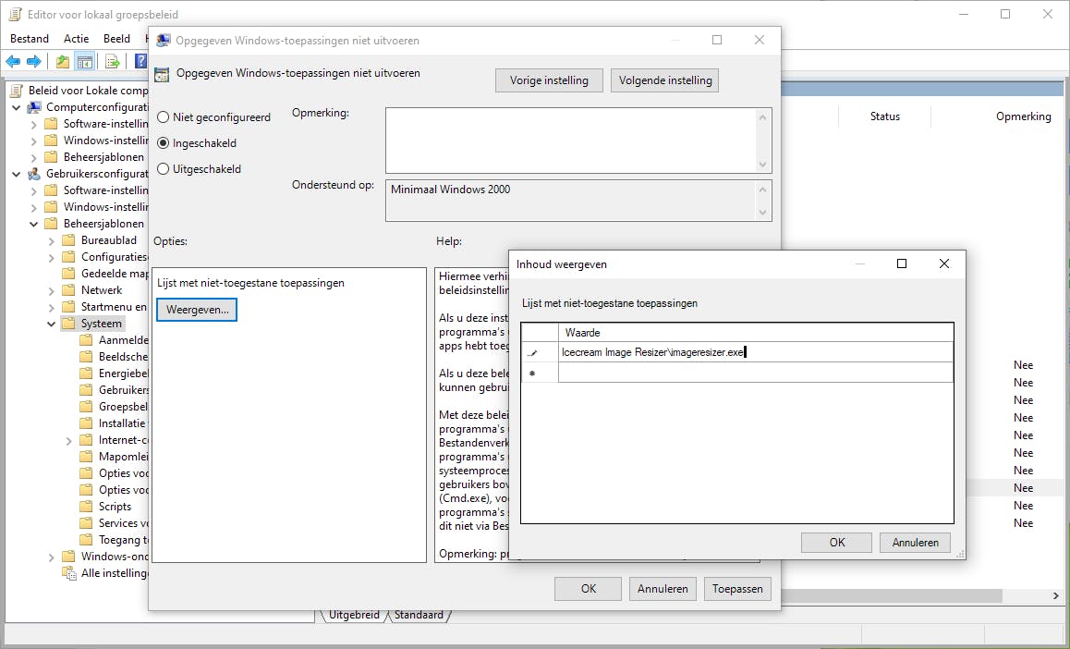Select the Aanmelde tree item label
The image size is (1070, 649).
tap(124, 340)
